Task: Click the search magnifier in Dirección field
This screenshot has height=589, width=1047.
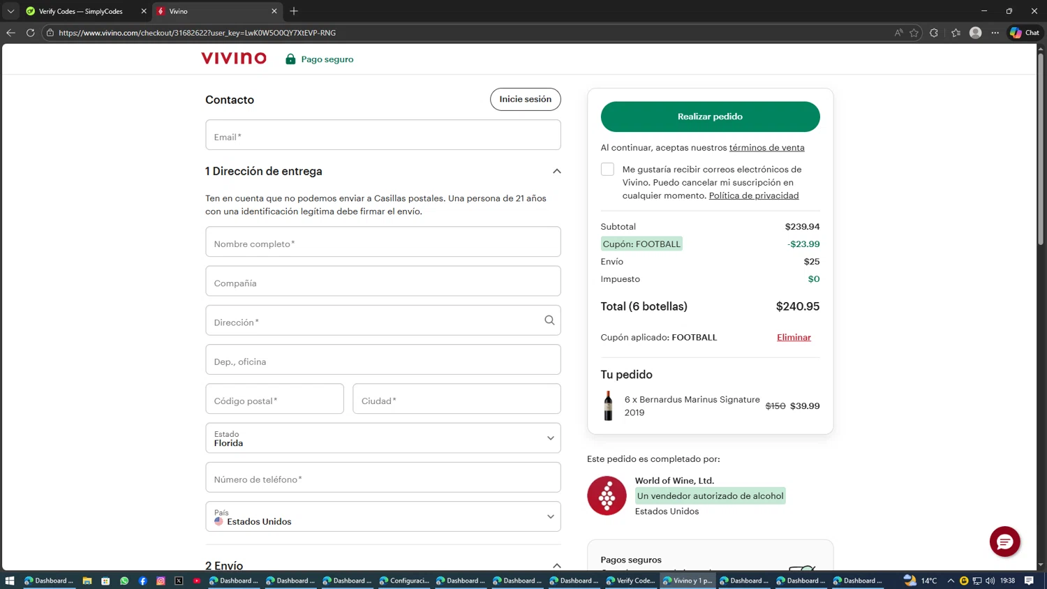Action: point(549,320)
